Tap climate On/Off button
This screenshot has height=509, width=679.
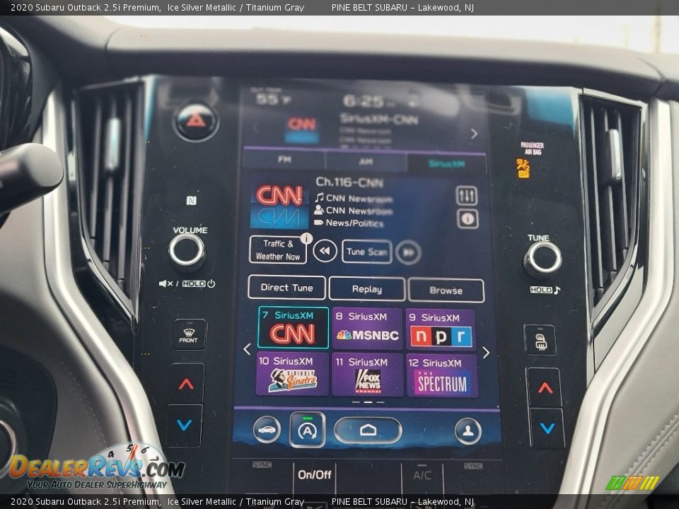pos(315,475)
